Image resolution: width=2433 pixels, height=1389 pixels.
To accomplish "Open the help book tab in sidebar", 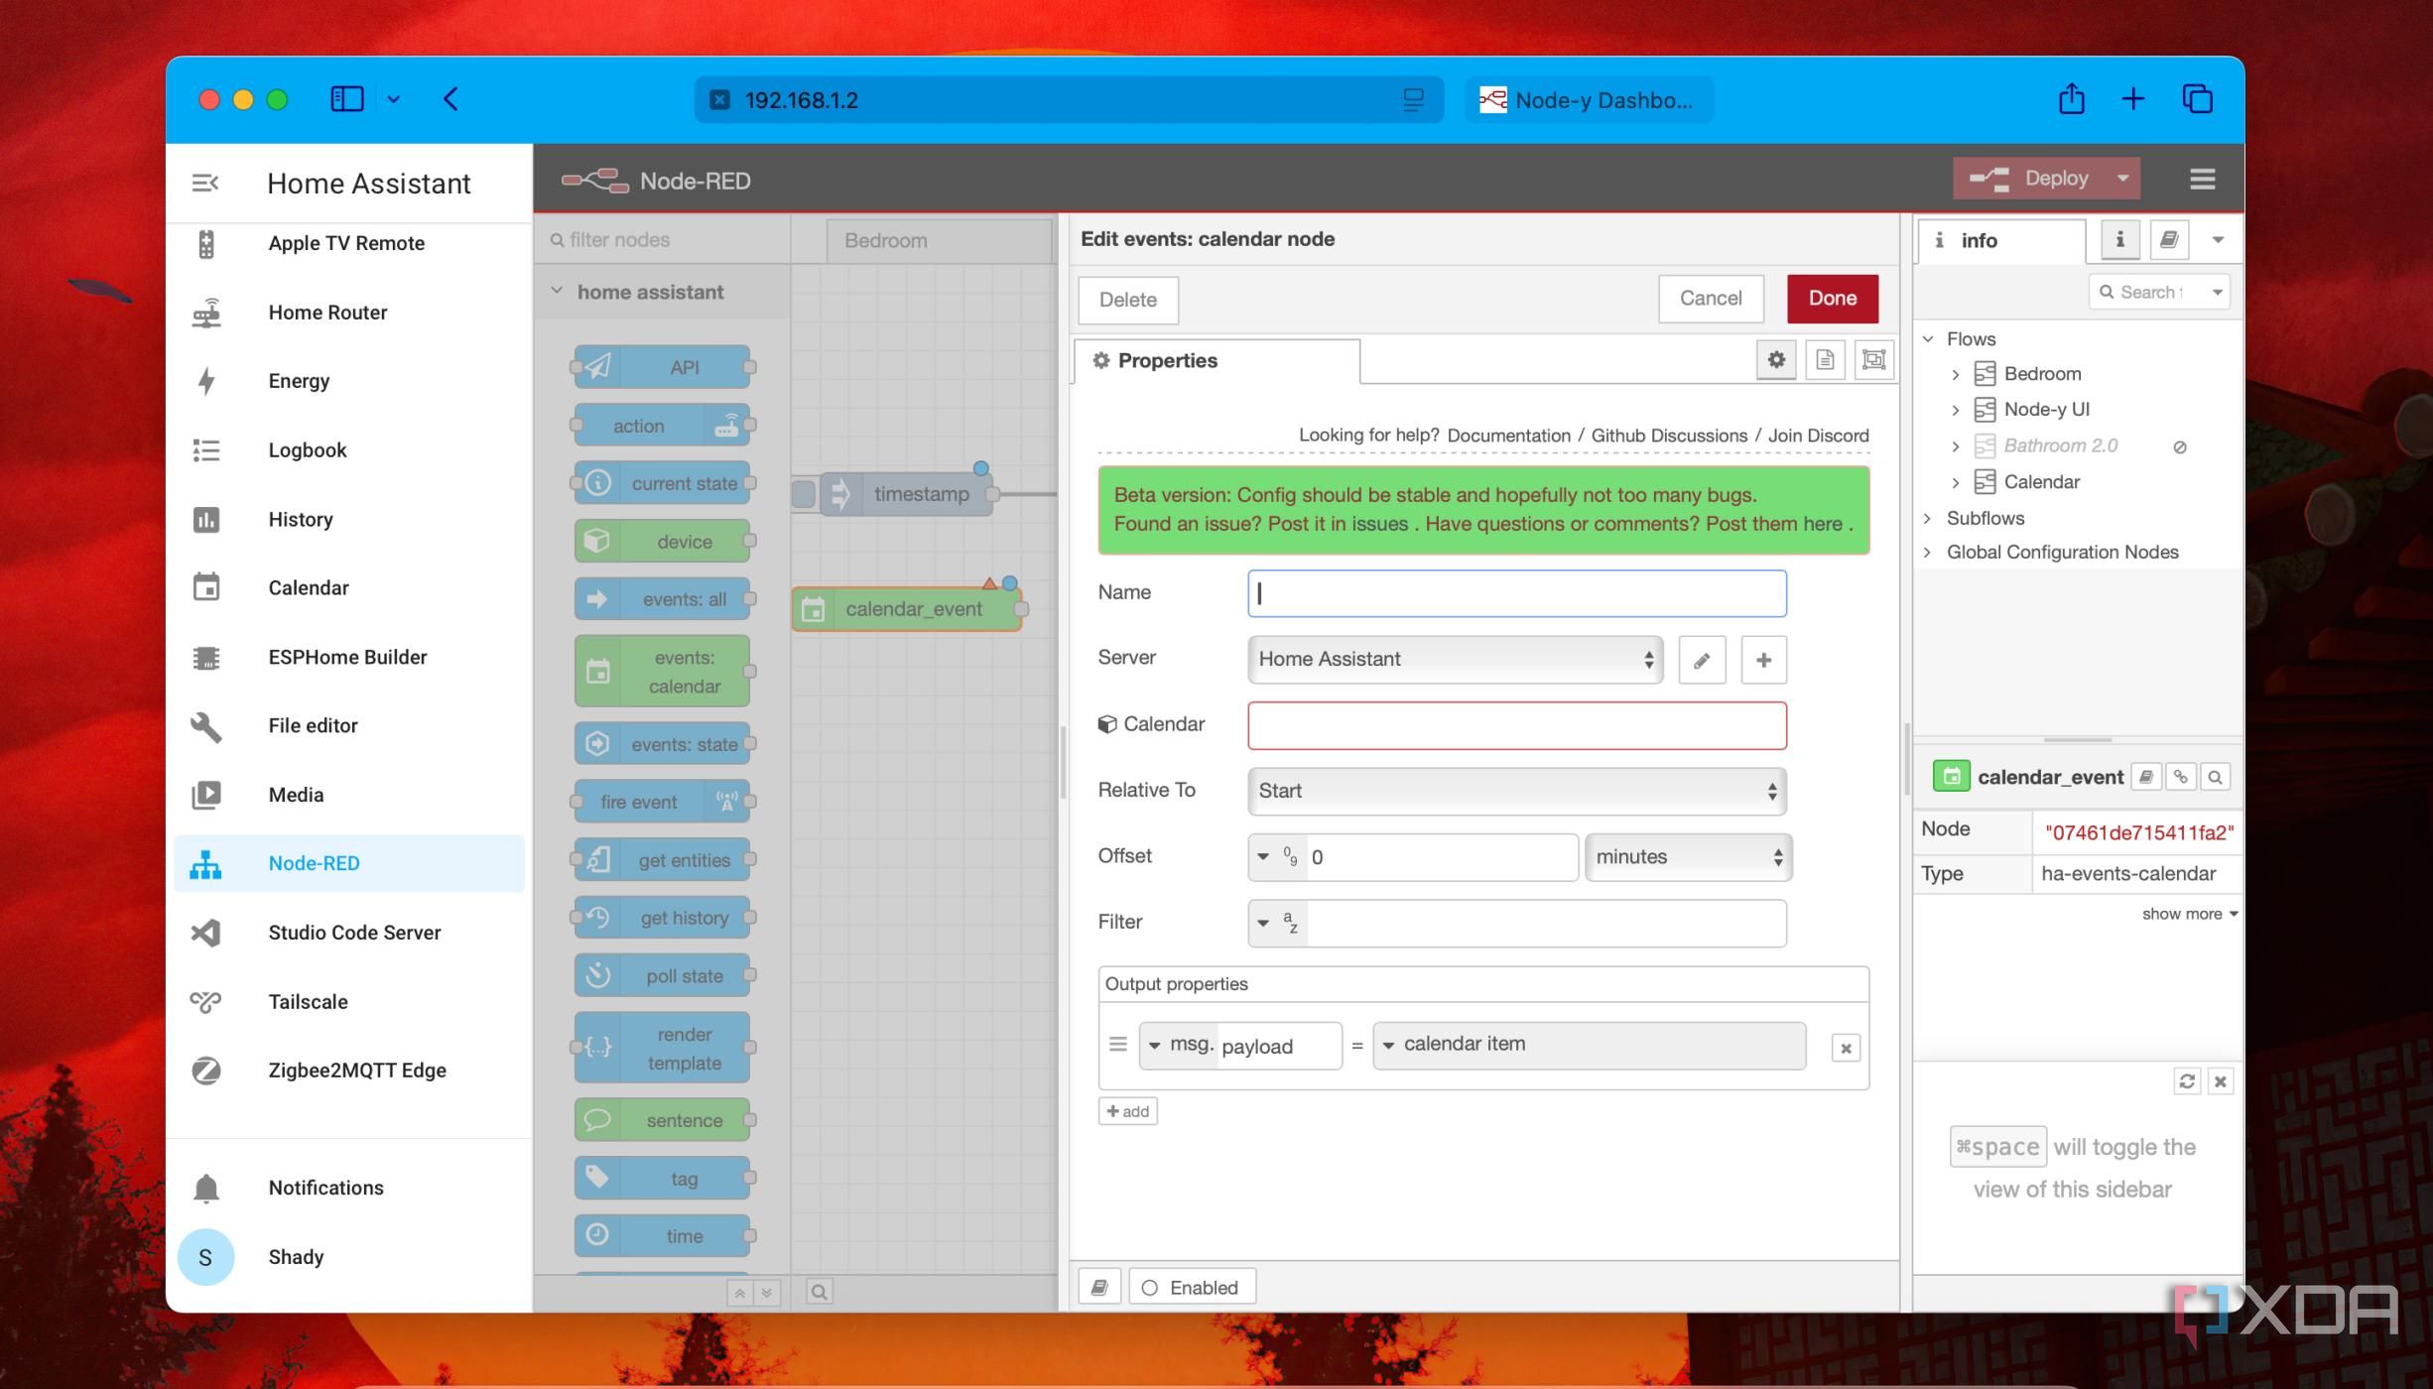I will point(2168,240).
